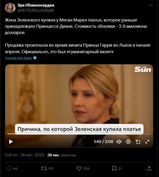
Task: Play the embedded video
Action: point(11,142)
